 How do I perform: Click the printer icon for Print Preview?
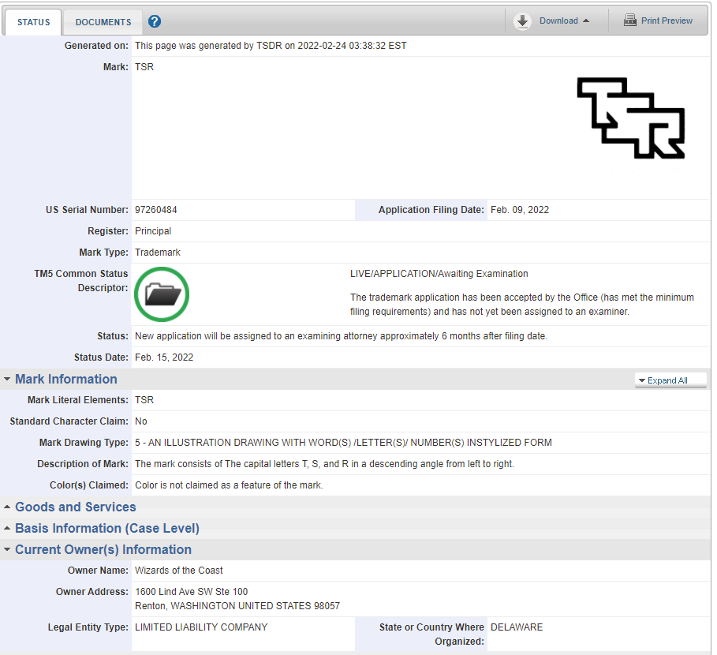click(629, 21)
